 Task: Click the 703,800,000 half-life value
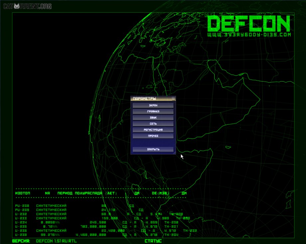point(93,226)
